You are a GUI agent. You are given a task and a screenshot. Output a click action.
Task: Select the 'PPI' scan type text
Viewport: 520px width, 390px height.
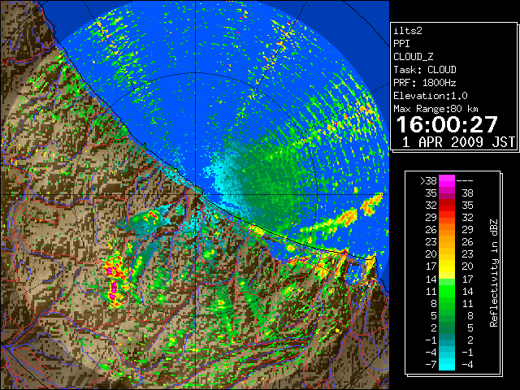point(401,44)
